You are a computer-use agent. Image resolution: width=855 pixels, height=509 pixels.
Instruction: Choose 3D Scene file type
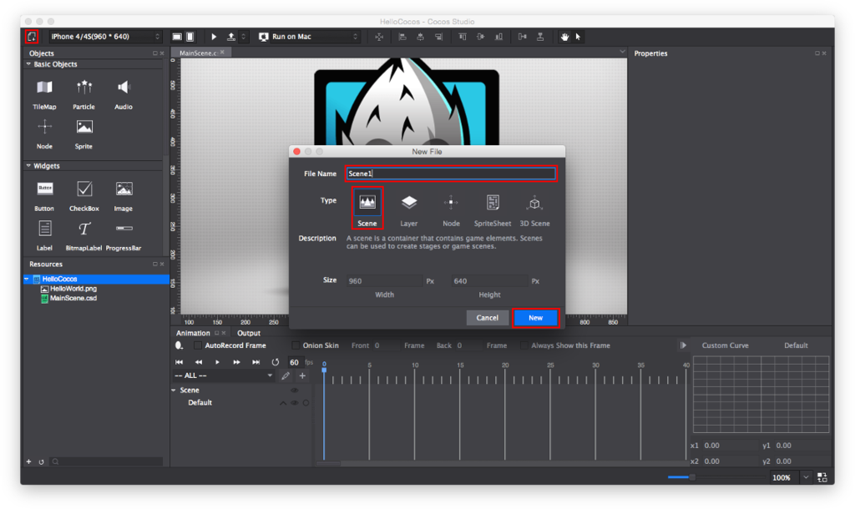coord(534,210)
